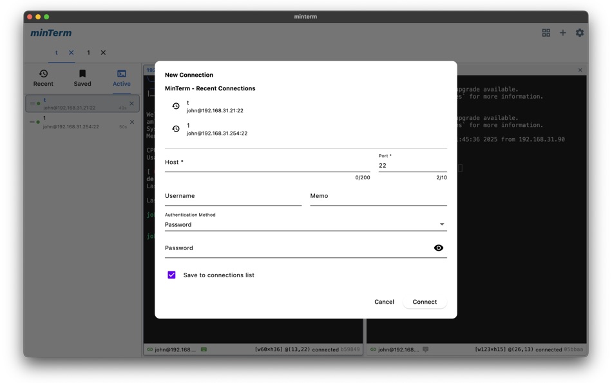
Task: Click the Cancel button
Action: (x=384, y=302)
